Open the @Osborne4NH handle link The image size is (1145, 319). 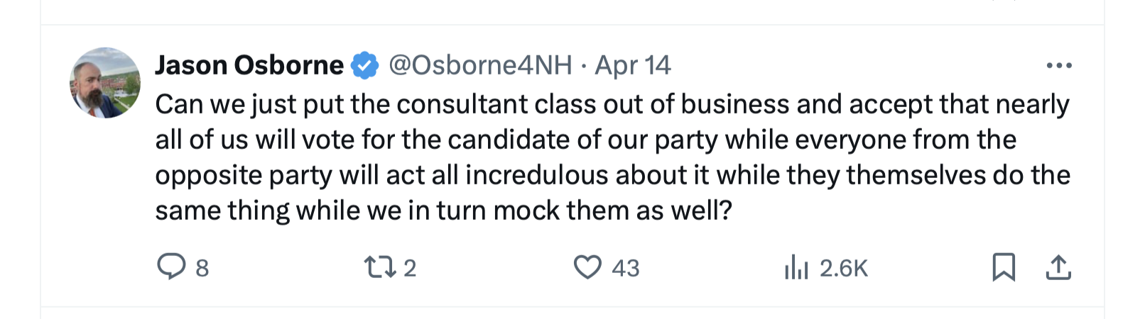pyautogui.click(x=480, y=65)
